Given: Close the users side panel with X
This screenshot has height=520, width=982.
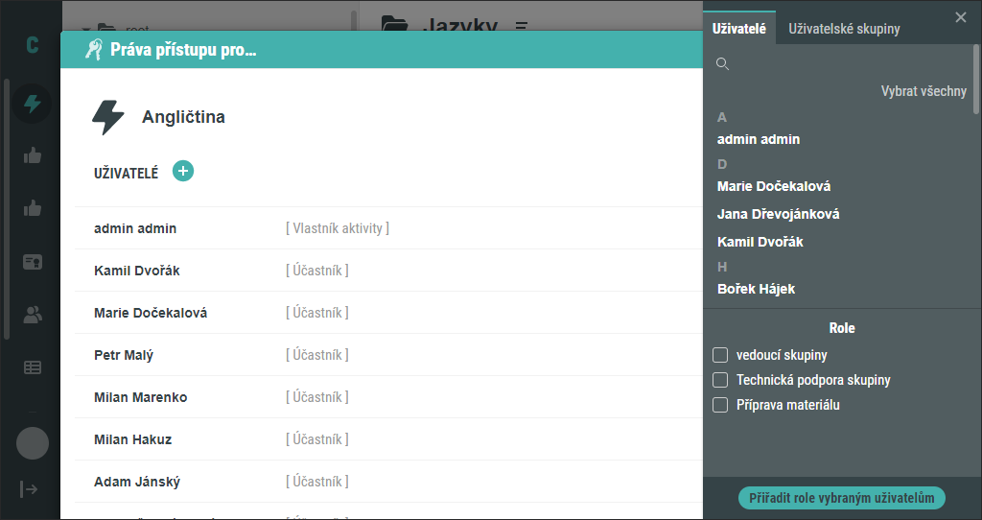Looking at the screenshot, I should click(x=961, y=17).
